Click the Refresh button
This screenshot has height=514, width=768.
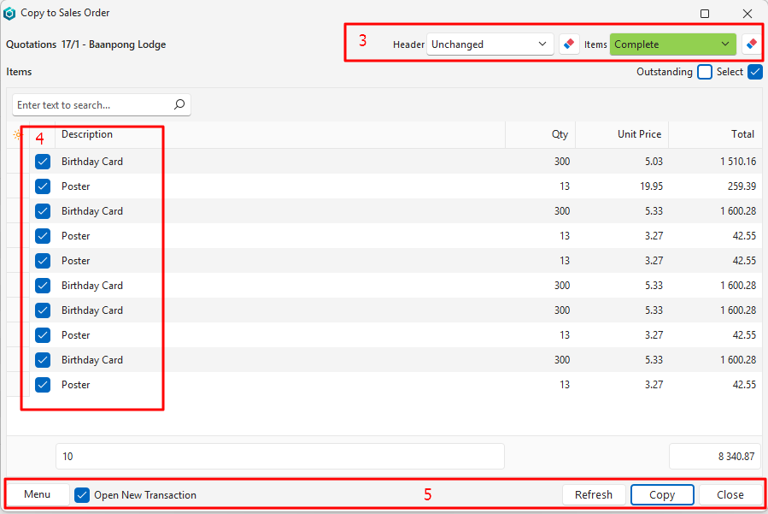point(593,494)
